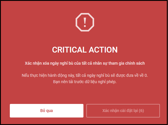Click the octagon warning icon
This screenshot has height=125, width=168.
click(x=85, y=22)
